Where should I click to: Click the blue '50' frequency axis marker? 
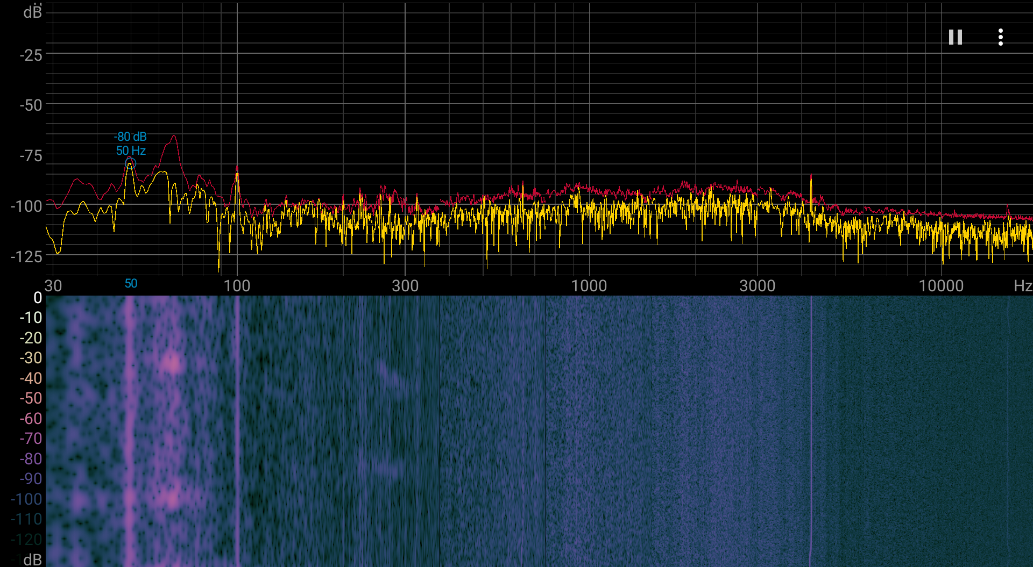[131, 283]
